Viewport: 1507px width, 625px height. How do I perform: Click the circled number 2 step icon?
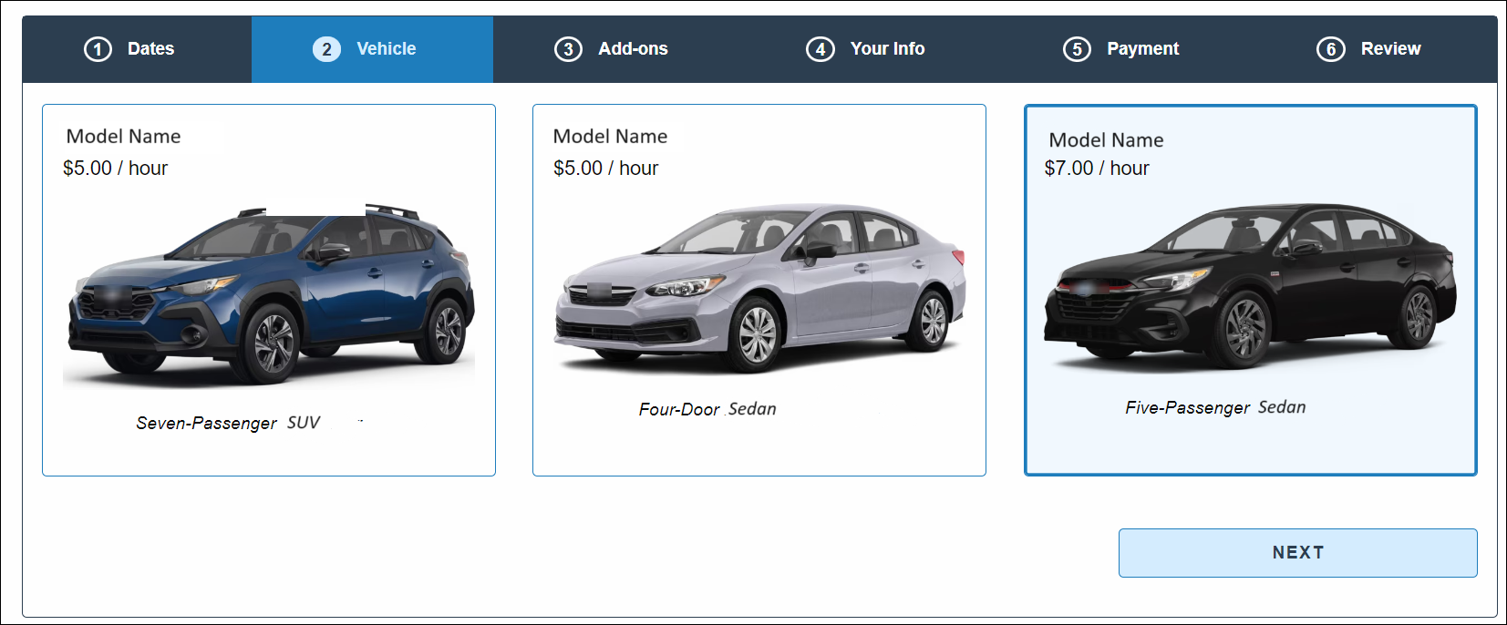(326, 49)
